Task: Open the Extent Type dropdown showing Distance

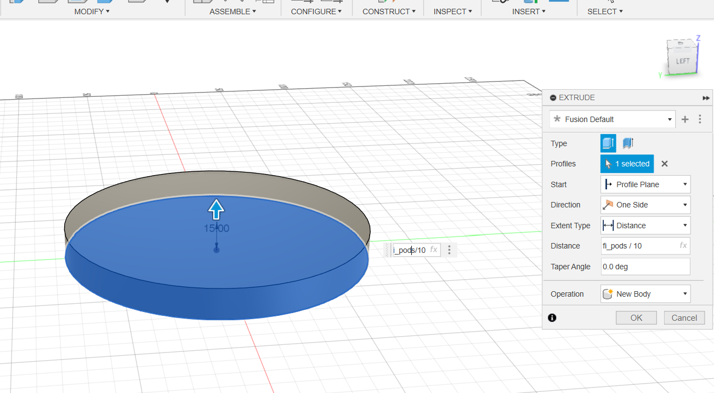Action: coord(645,226)
